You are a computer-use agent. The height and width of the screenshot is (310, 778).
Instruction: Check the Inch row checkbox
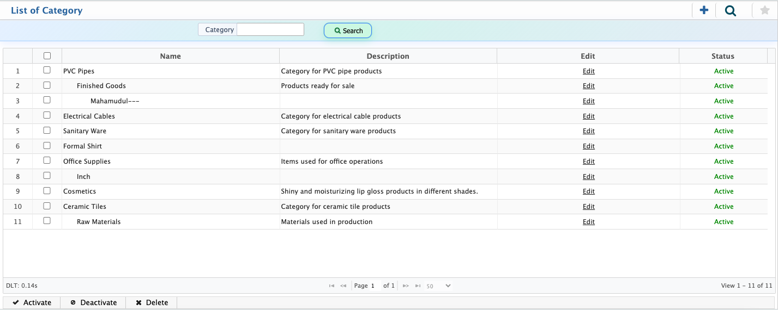(47, 176)
